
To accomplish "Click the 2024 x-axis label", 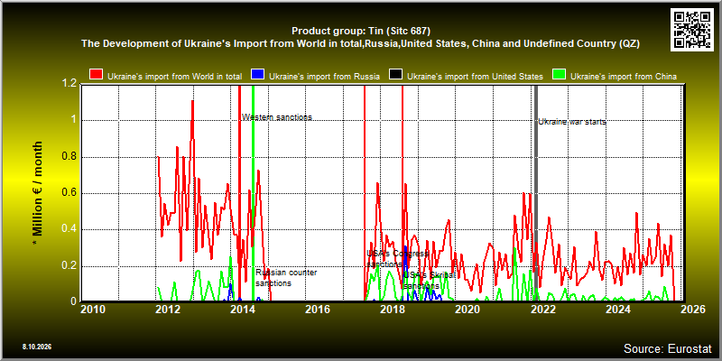I will pos(617,309).
